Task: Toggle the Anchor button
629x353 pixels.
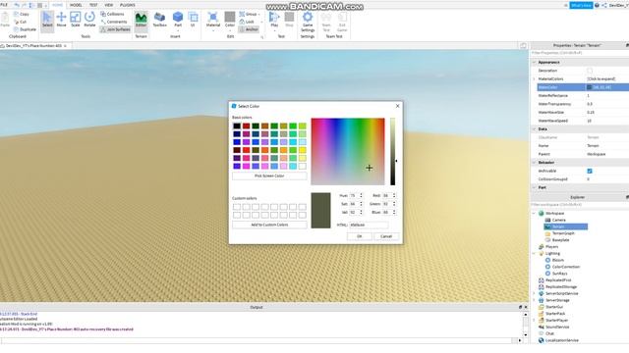Action: click(249, 29)
